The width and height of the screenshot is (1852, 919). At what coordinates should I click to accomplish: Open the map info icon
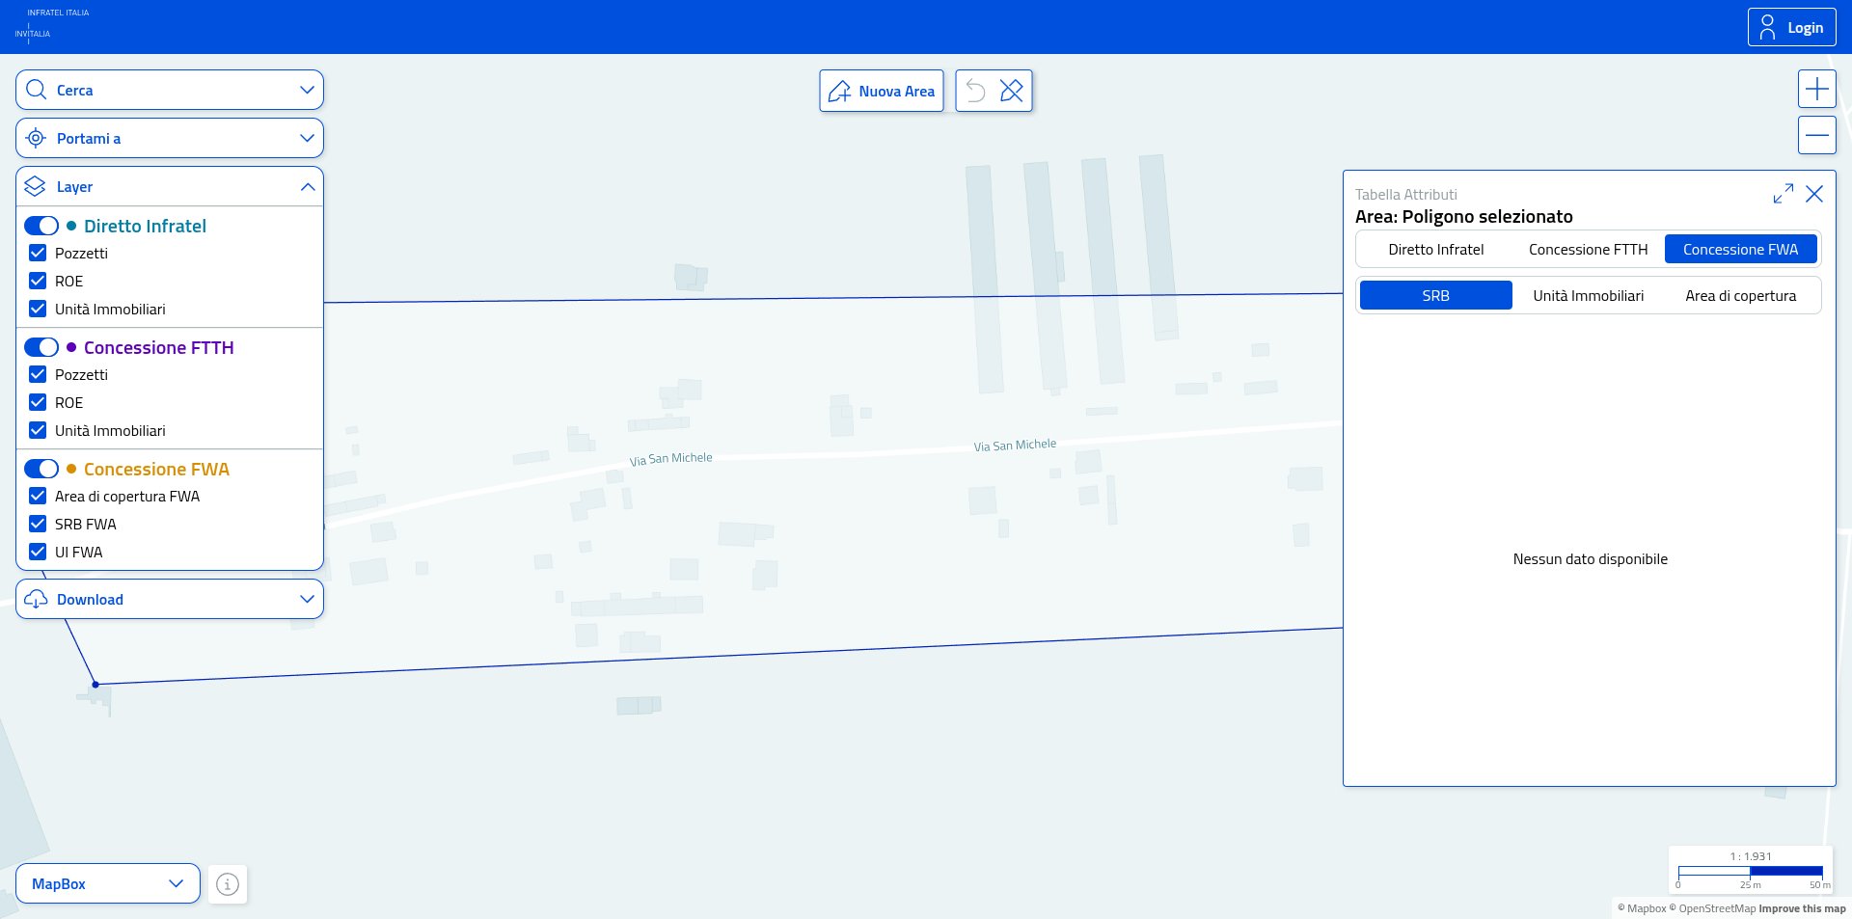click(228, 883)
